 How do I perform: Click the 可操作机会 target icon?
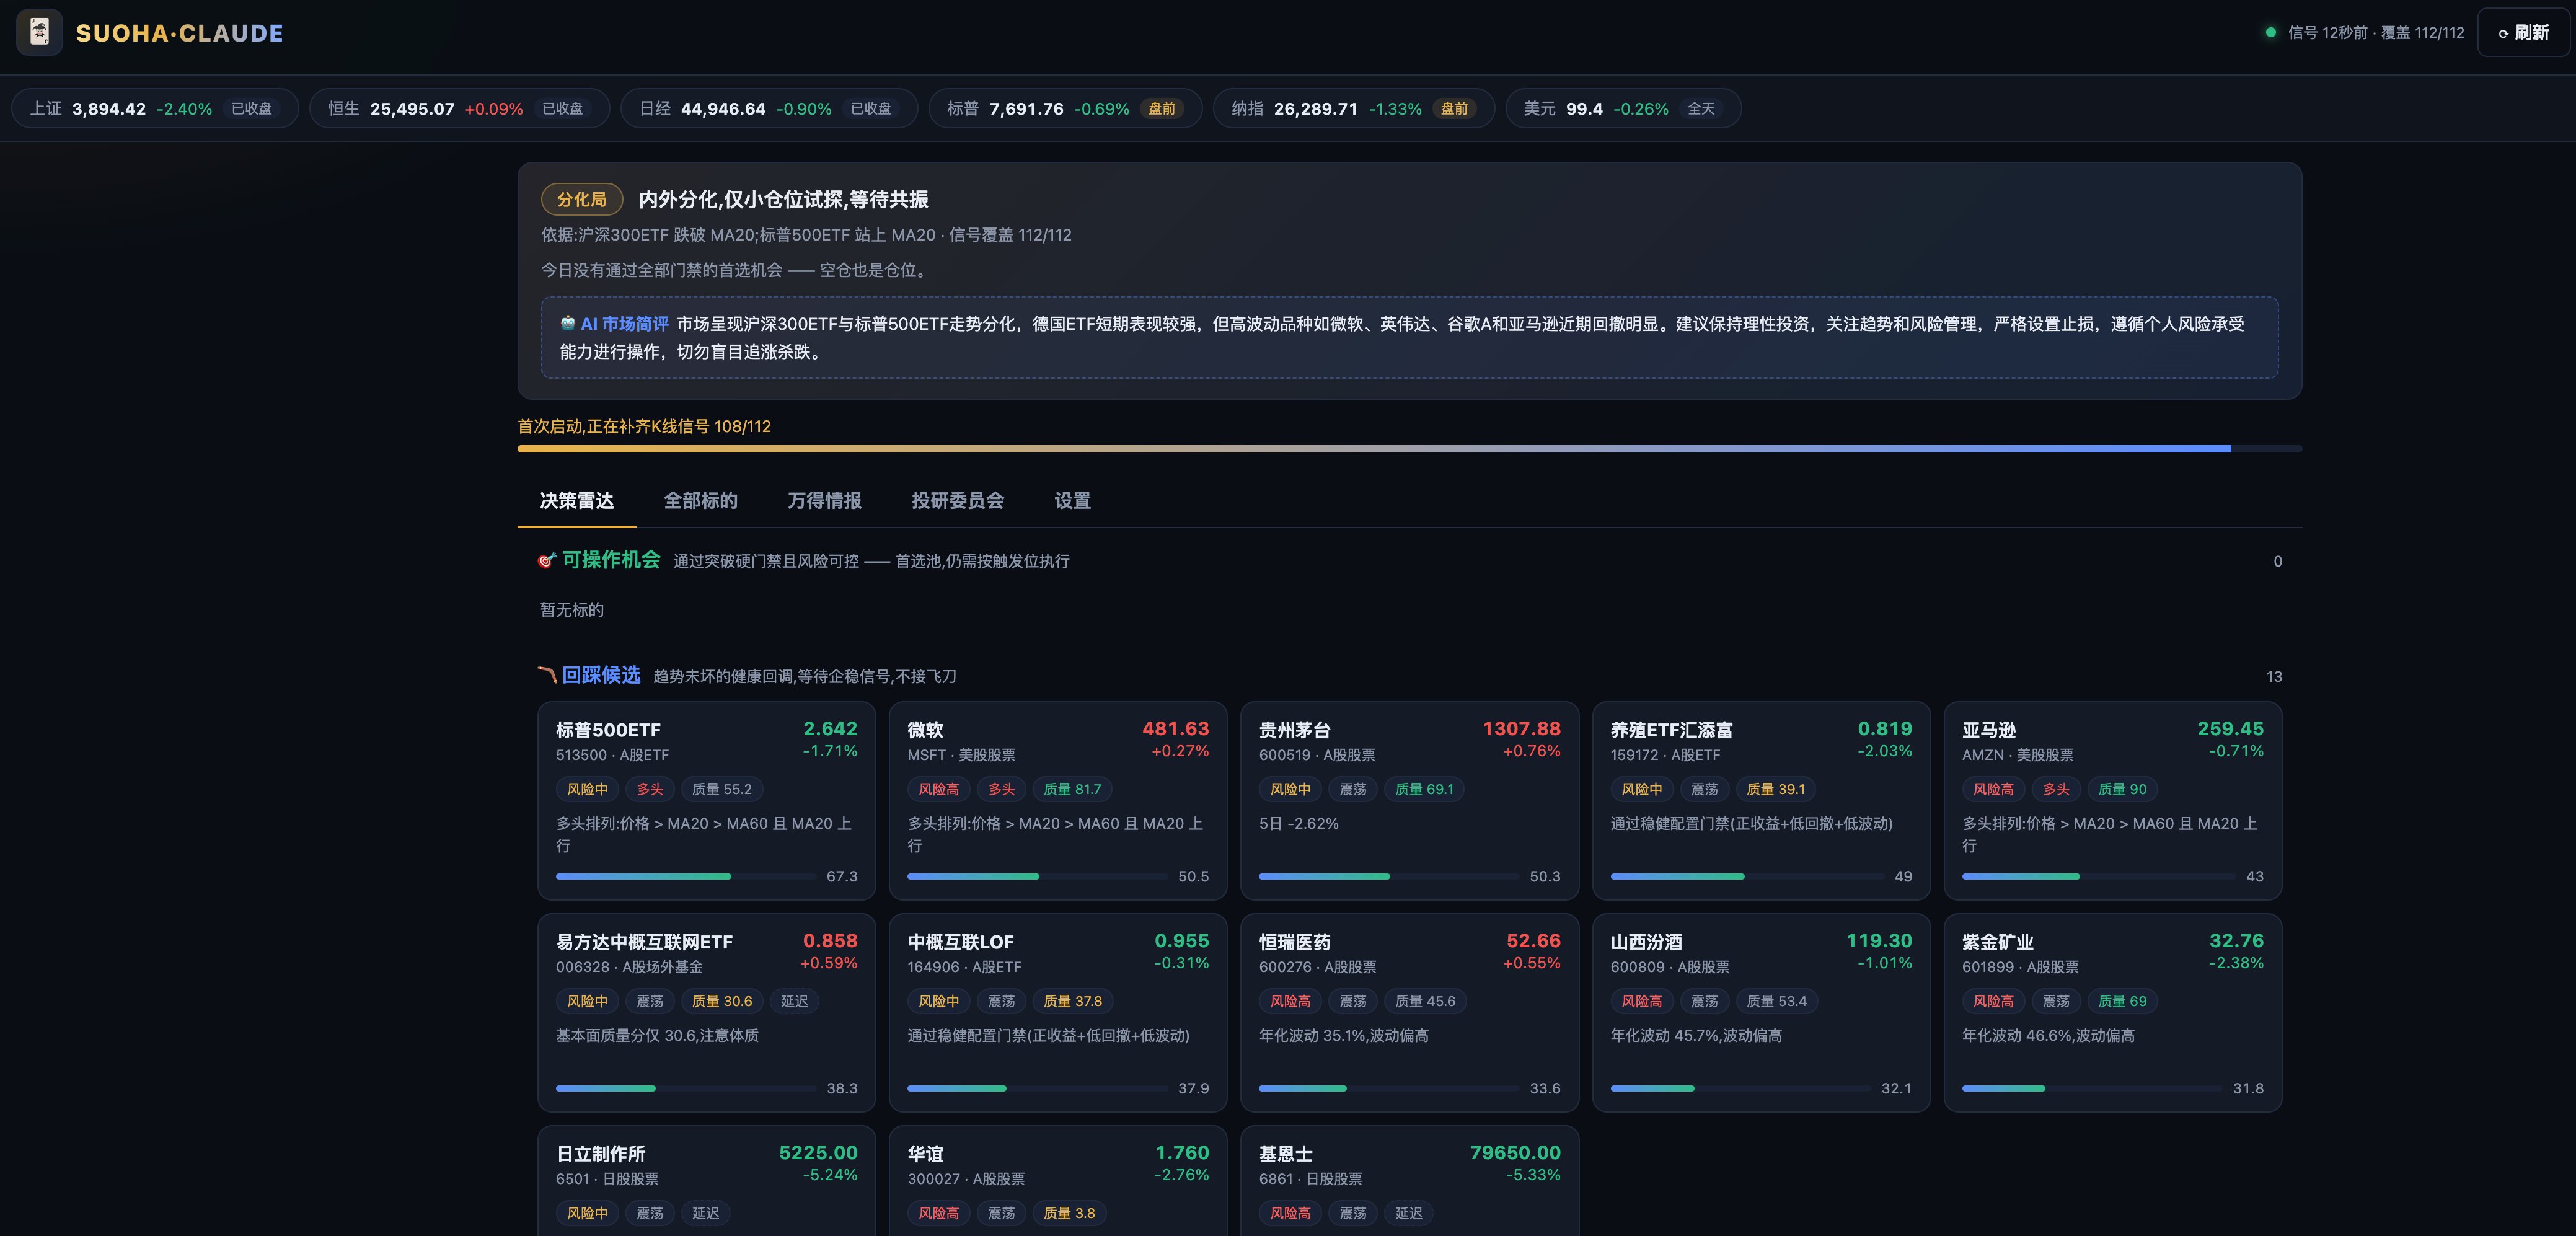pos(546,560)
